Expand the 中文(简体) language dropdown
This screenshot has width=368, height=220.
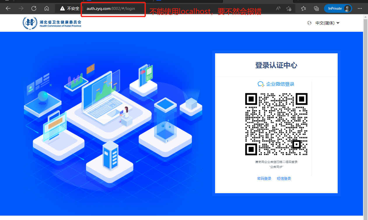point(327,23)
